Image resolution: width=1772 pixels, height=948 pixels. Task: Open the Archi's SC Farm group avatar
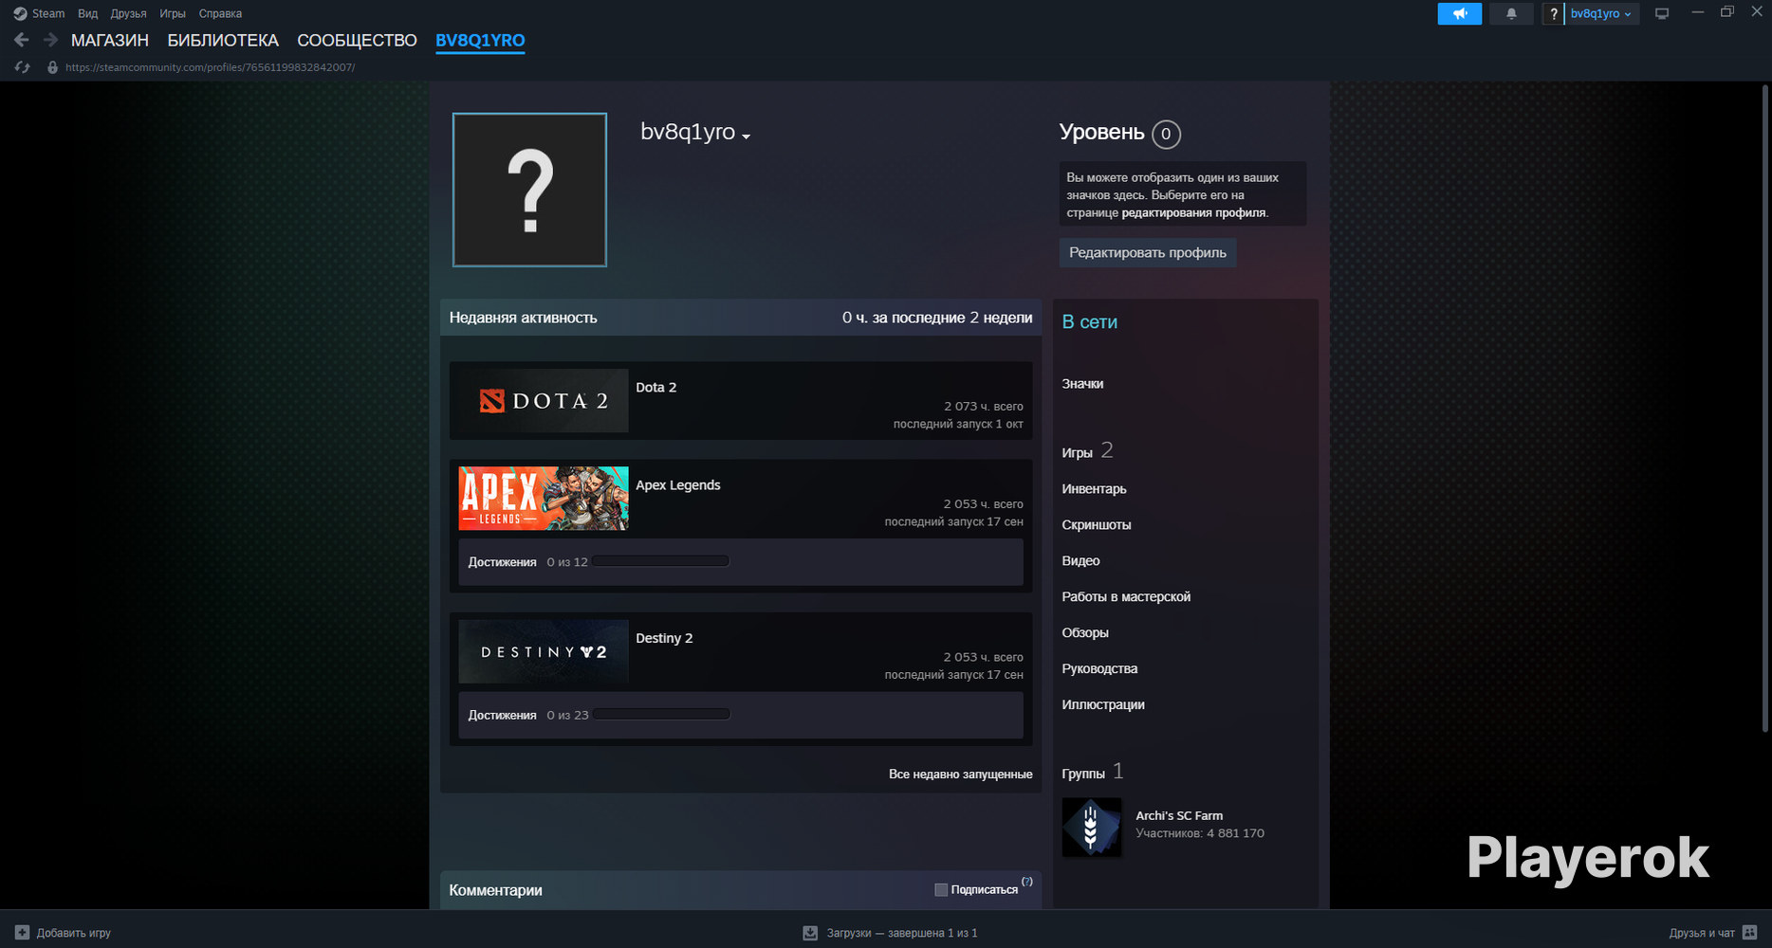pos(1092,828)
